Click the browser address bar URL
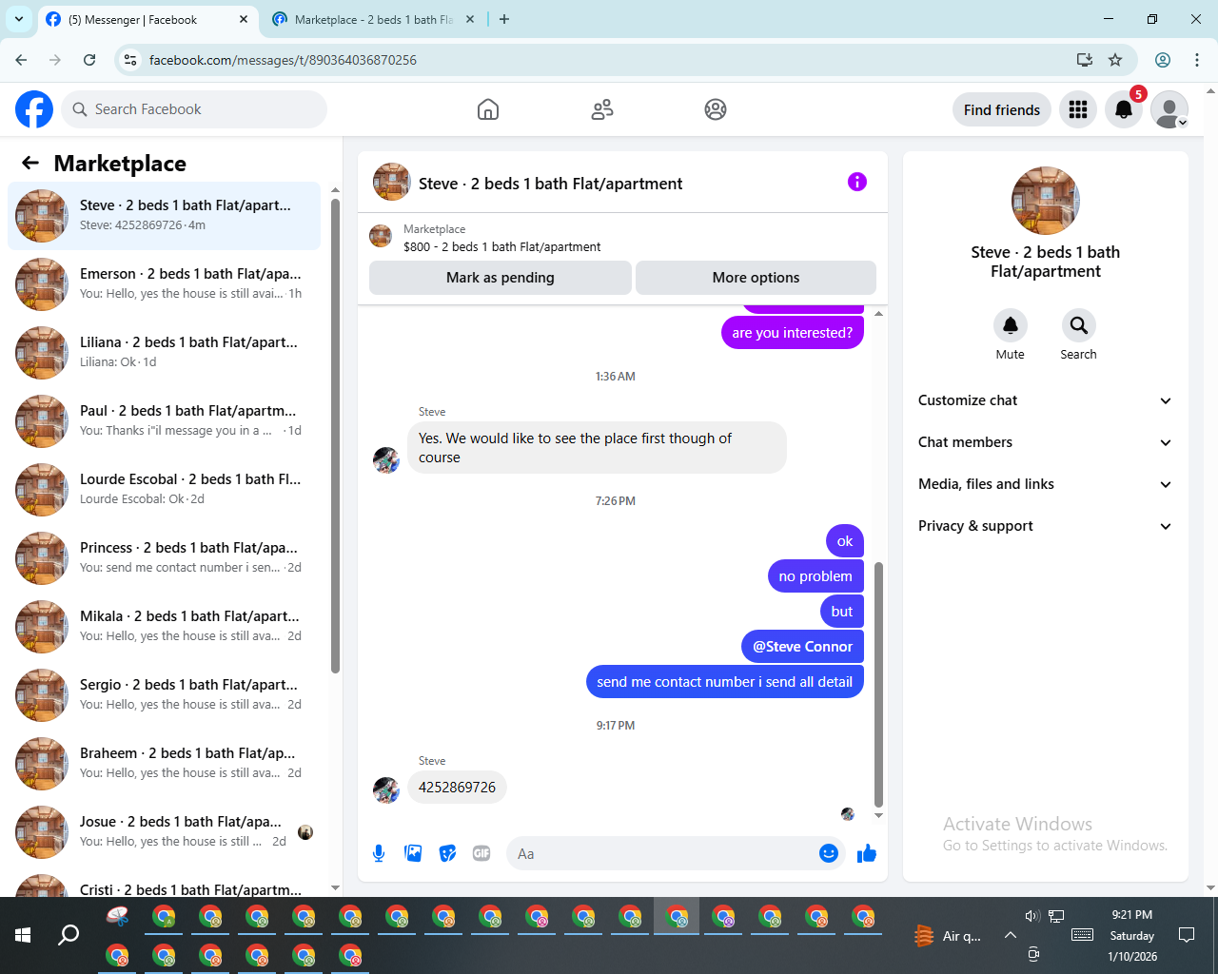1218x974 pixels. pyautogui.click(x=283, y=60)
